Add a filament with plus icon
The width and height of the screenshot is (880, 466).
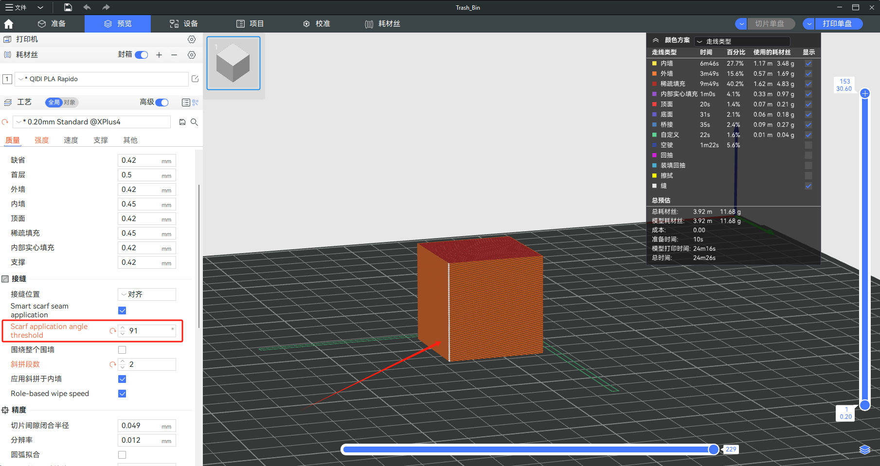[159, 55]
